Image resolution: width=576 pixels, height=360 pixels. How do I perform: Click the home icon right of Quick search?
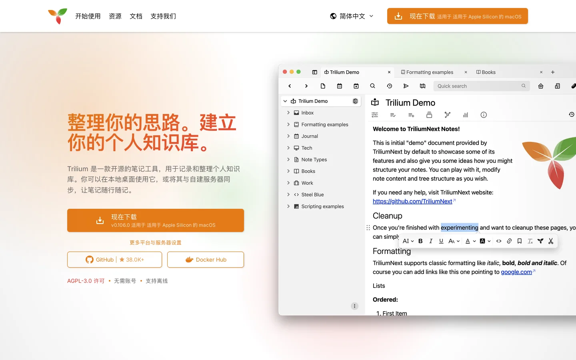coord(541,86)
